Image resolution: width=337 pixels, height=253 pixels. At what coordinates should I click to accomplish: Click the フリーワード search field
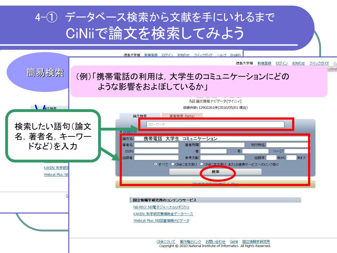tap(215, 124)
